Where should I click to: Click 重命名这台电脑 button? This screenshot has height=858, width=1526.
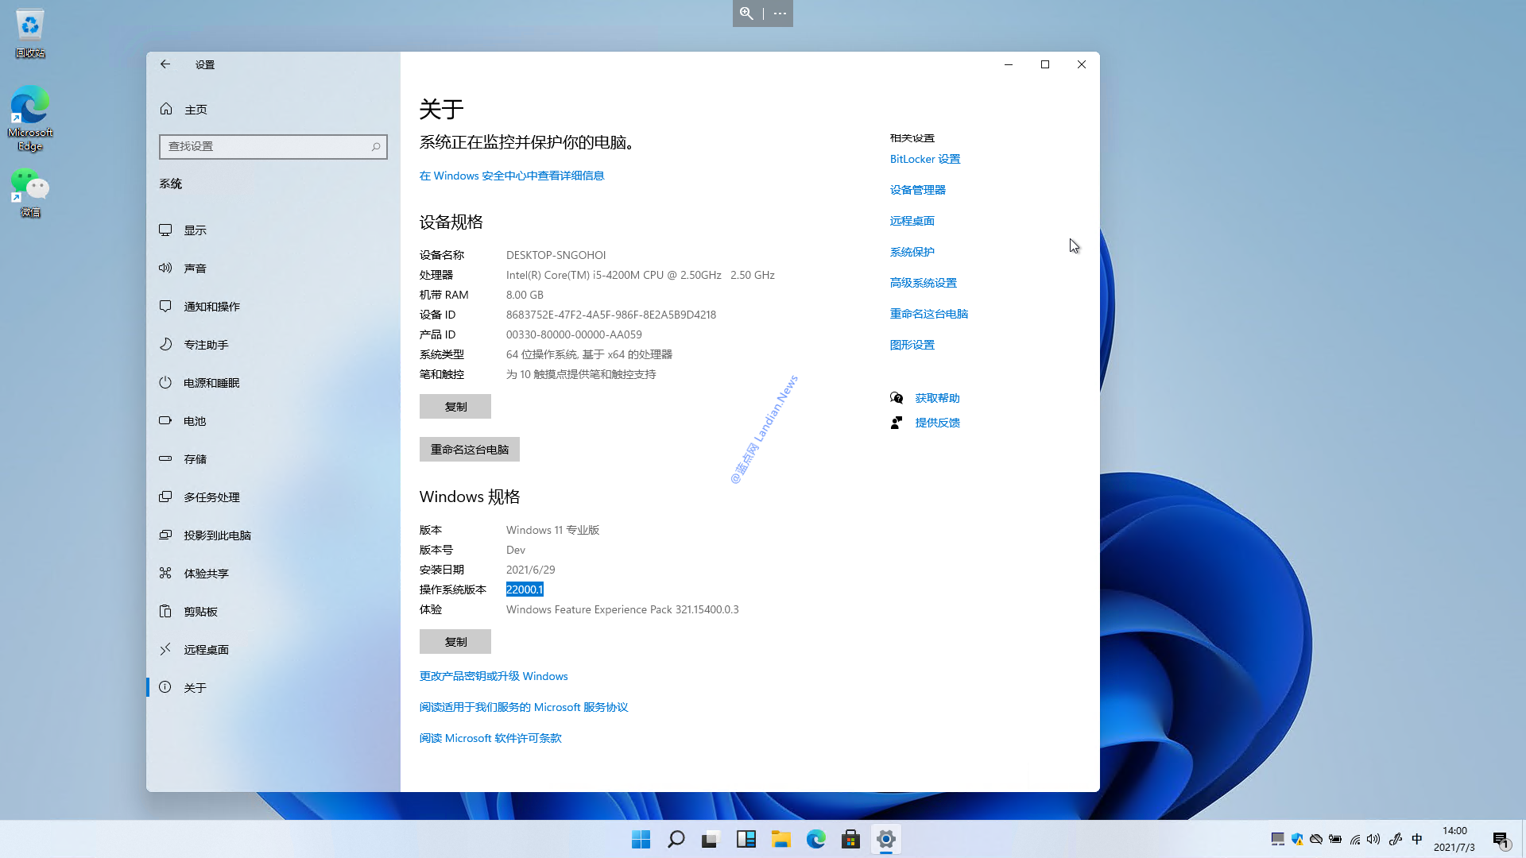pyautogui.click(x=470, y=450)
